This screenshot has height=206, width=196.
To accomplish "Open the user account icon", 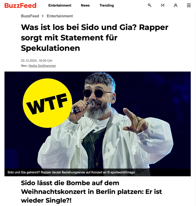I will click(176, 5).
